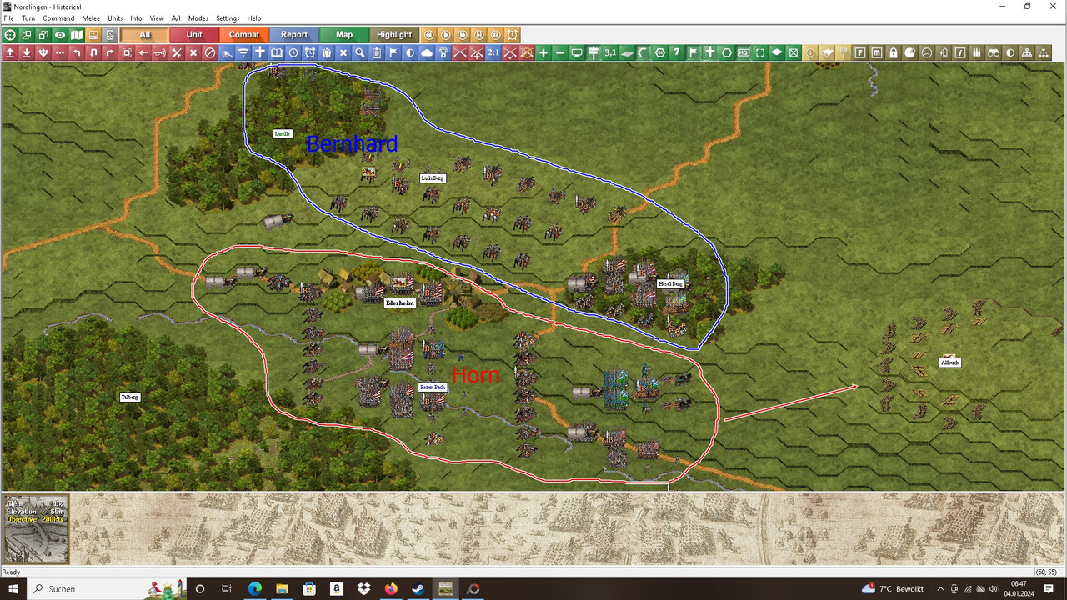Click the 2:1 odds icon
The width and height of the screenshot is (1067, 600).
pos(493,52)
